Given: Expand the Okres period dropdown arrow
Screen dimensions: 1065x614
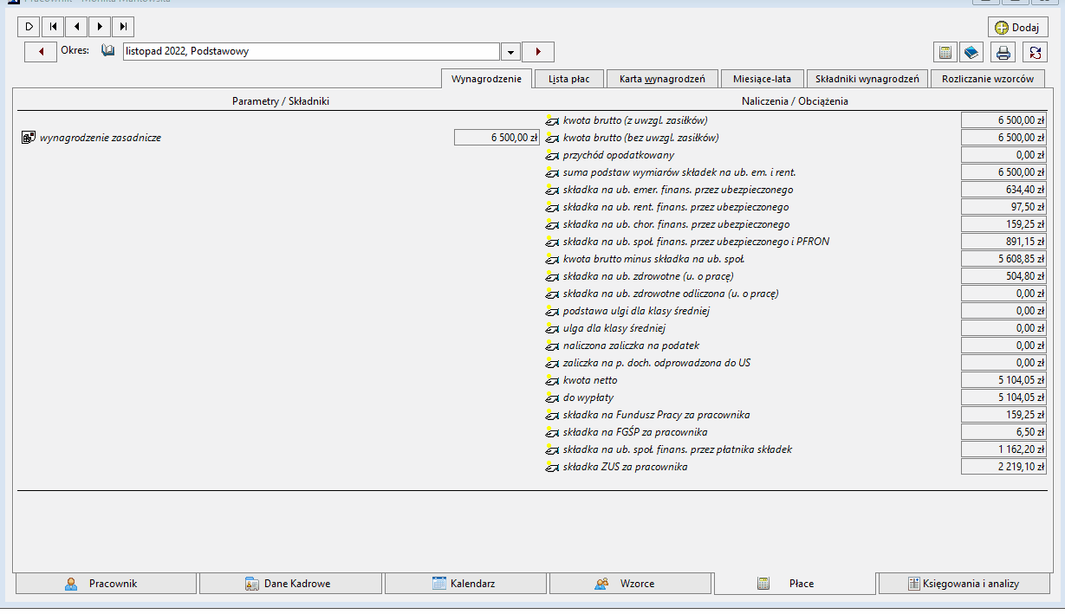Looking at the screenshot, I should tap(510, 52).
